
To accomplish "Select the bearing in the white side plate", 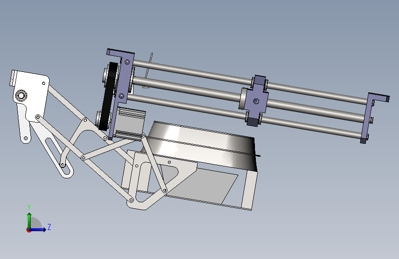I will (21, 96).
